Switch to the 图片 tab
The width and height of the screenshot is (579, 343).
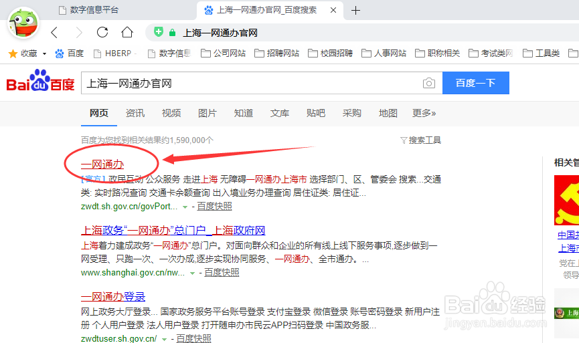208,113
